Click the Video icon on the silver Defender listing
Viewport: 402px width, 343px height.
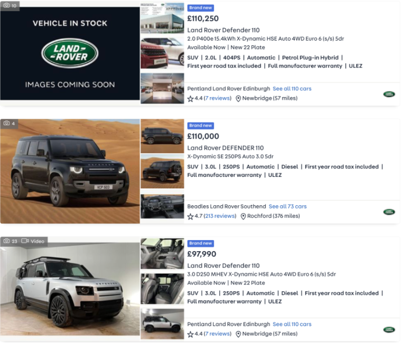pyautogui.click(x=25, y=241)
